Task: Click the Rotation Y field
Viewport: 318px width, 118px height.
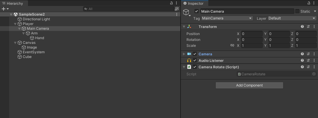Action: coord(279,40)
